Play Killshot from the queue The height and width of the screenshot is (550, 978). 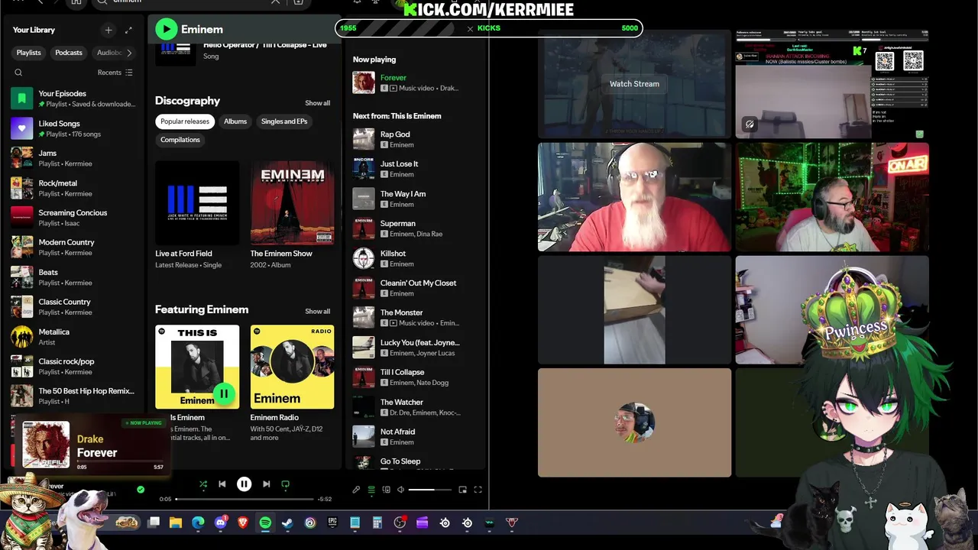(x=417, y=258)
